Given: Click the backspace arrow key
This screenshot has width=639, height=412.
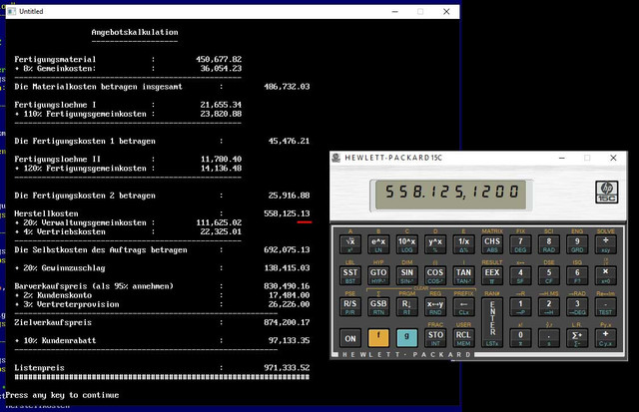Looking at the screenshot, I should [x=463, y=306].
